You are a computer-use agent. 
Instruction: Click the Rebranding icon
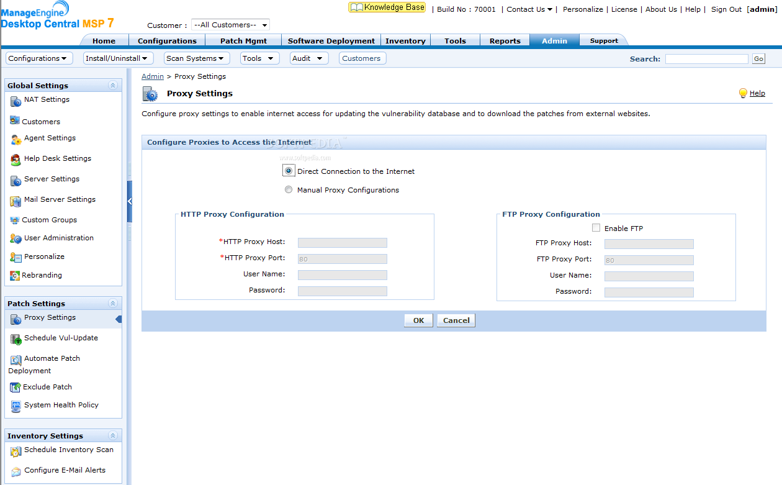click(15, 275)
